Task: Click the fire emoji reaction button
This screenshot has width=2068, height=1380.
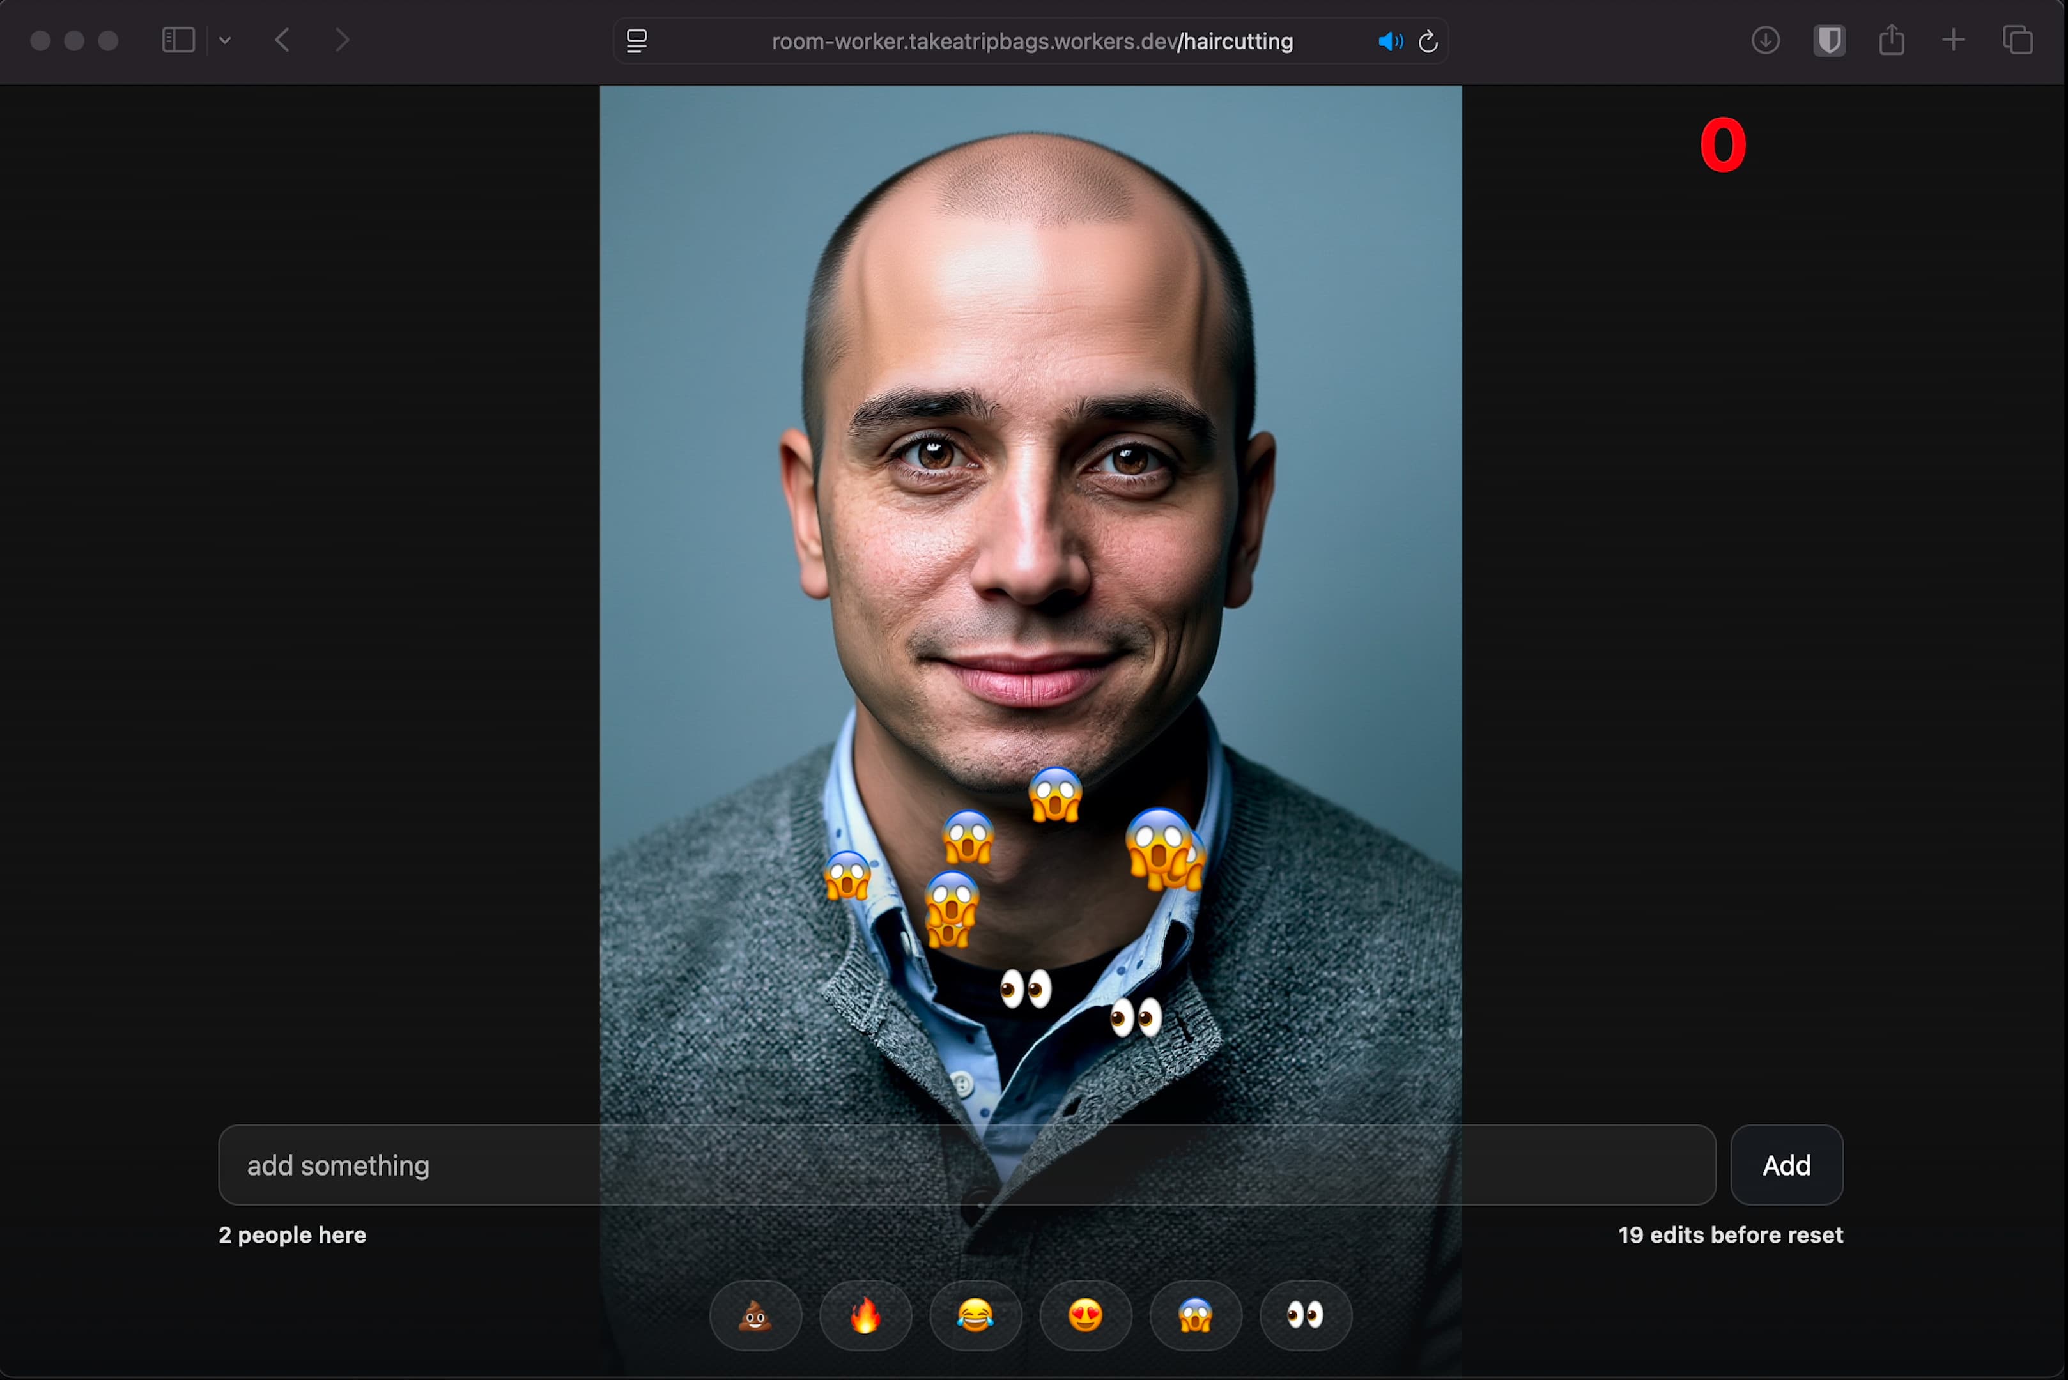Action: pyautogui.click(x=865, y=1315)
